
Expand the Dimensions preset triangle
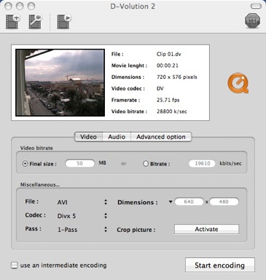[171, 202]
